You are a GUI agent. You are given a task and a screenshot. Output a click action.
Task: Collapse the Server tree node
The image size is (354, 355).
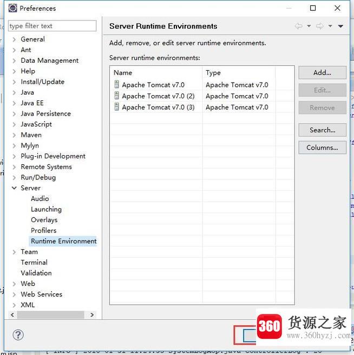coord(14,188)
